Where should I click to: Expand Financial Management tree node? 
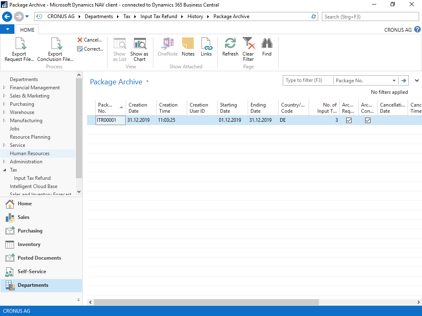click(x=4, y=88)
